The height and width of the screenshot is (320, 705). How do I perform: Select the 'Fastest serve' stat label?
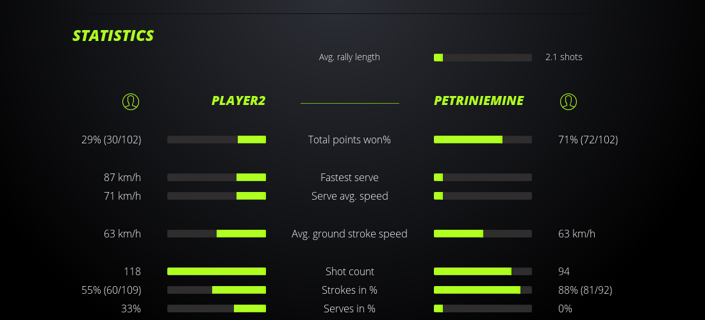coord(349,177)
